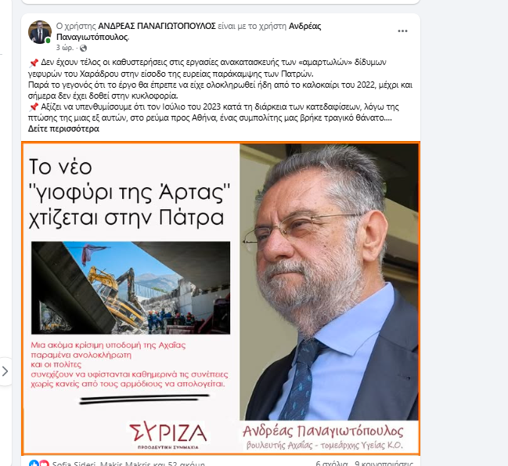Click the red heart reaction icon

pyautogui.click(x=44, y=464)
